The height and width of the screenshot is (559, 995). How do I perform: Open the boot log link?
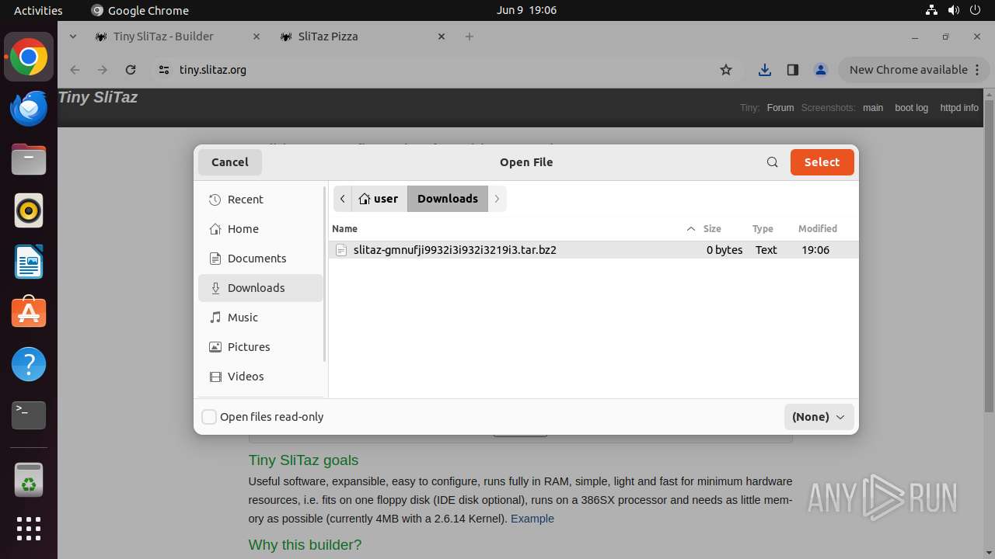(911, 108)
